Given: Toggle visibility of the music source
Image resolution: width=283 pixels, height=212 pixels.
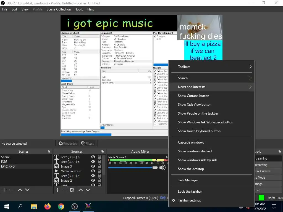Looking at the screenshot, I should [x=93, y=185].
